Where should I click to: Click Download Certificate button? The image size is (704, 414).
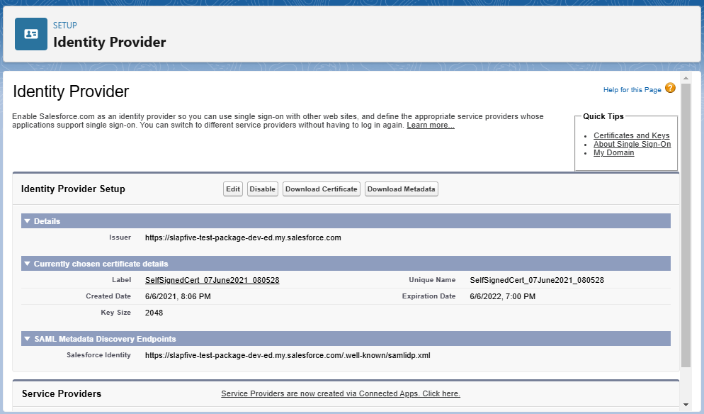(321, 189)
